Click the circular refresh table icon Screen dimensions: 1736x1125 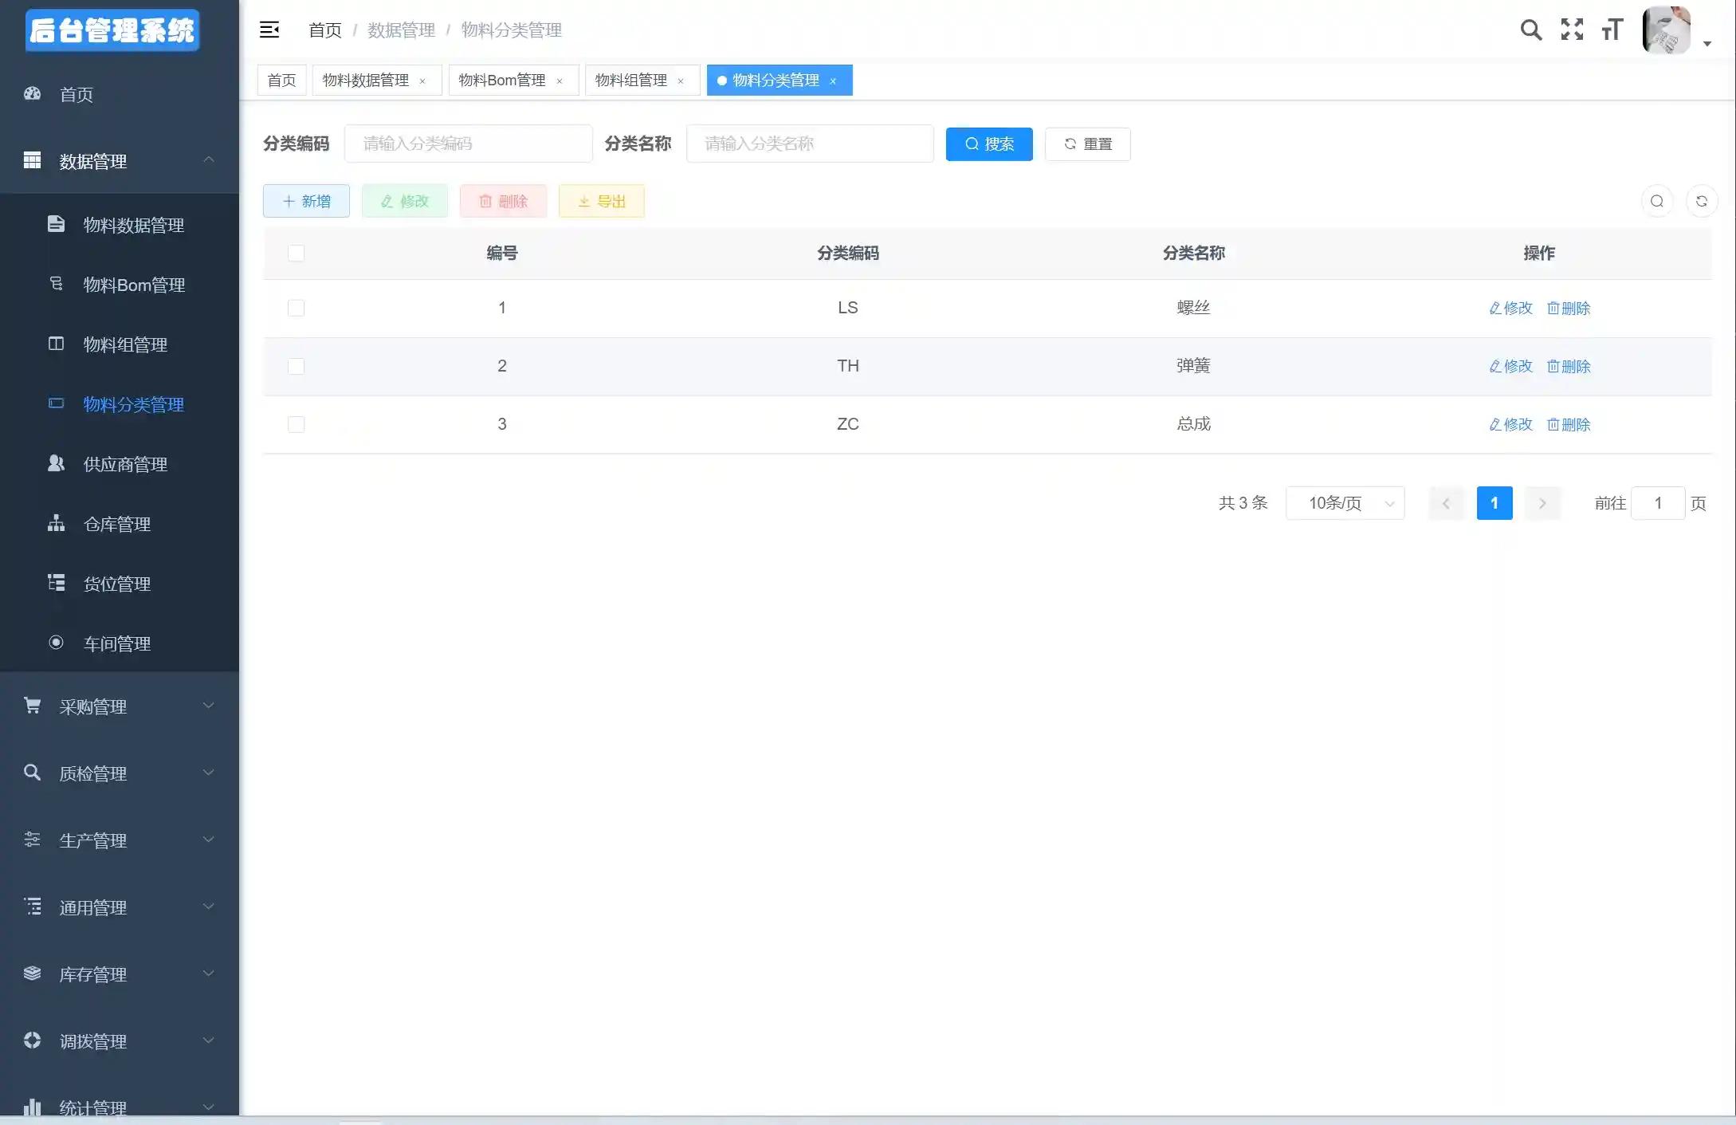pos(1701,201)
